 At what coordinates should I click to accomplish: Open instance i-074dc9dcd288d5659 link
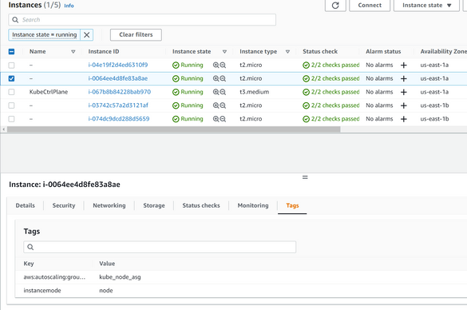pos(119,119)
